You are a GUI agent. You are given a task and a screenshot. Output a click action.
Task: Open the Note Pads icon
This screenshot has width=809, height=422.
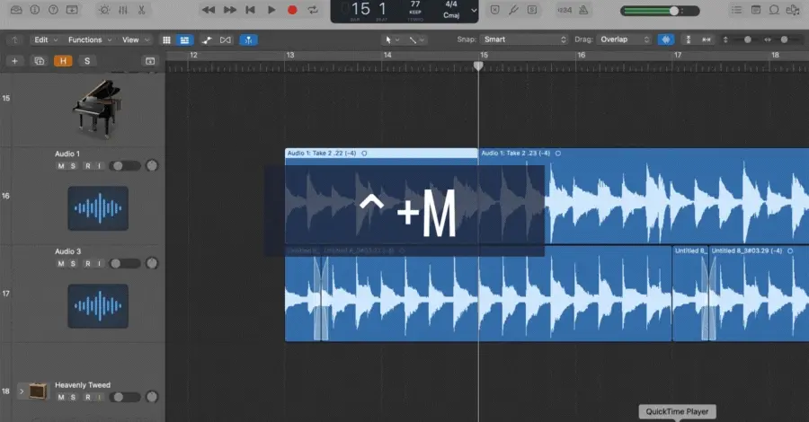[756, 10]
